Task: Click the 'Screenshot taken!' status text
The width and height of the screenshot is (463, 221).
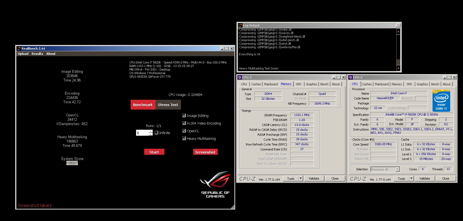Action: coord(35,205)
